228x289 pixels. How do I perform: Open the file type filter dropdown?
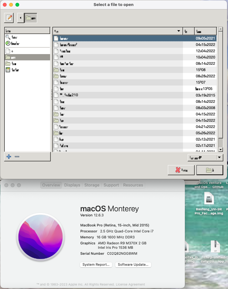click(205, 158)
